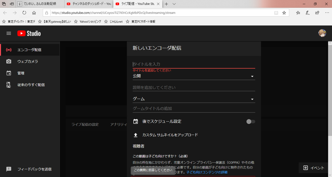Select エンコーダ配信 in the sidebar
Image resolution: width=332 pixels, height=177 pixels.
[x=26, y=50]
